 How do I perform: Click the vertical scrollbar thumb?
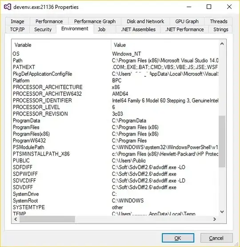pos(222,141)
